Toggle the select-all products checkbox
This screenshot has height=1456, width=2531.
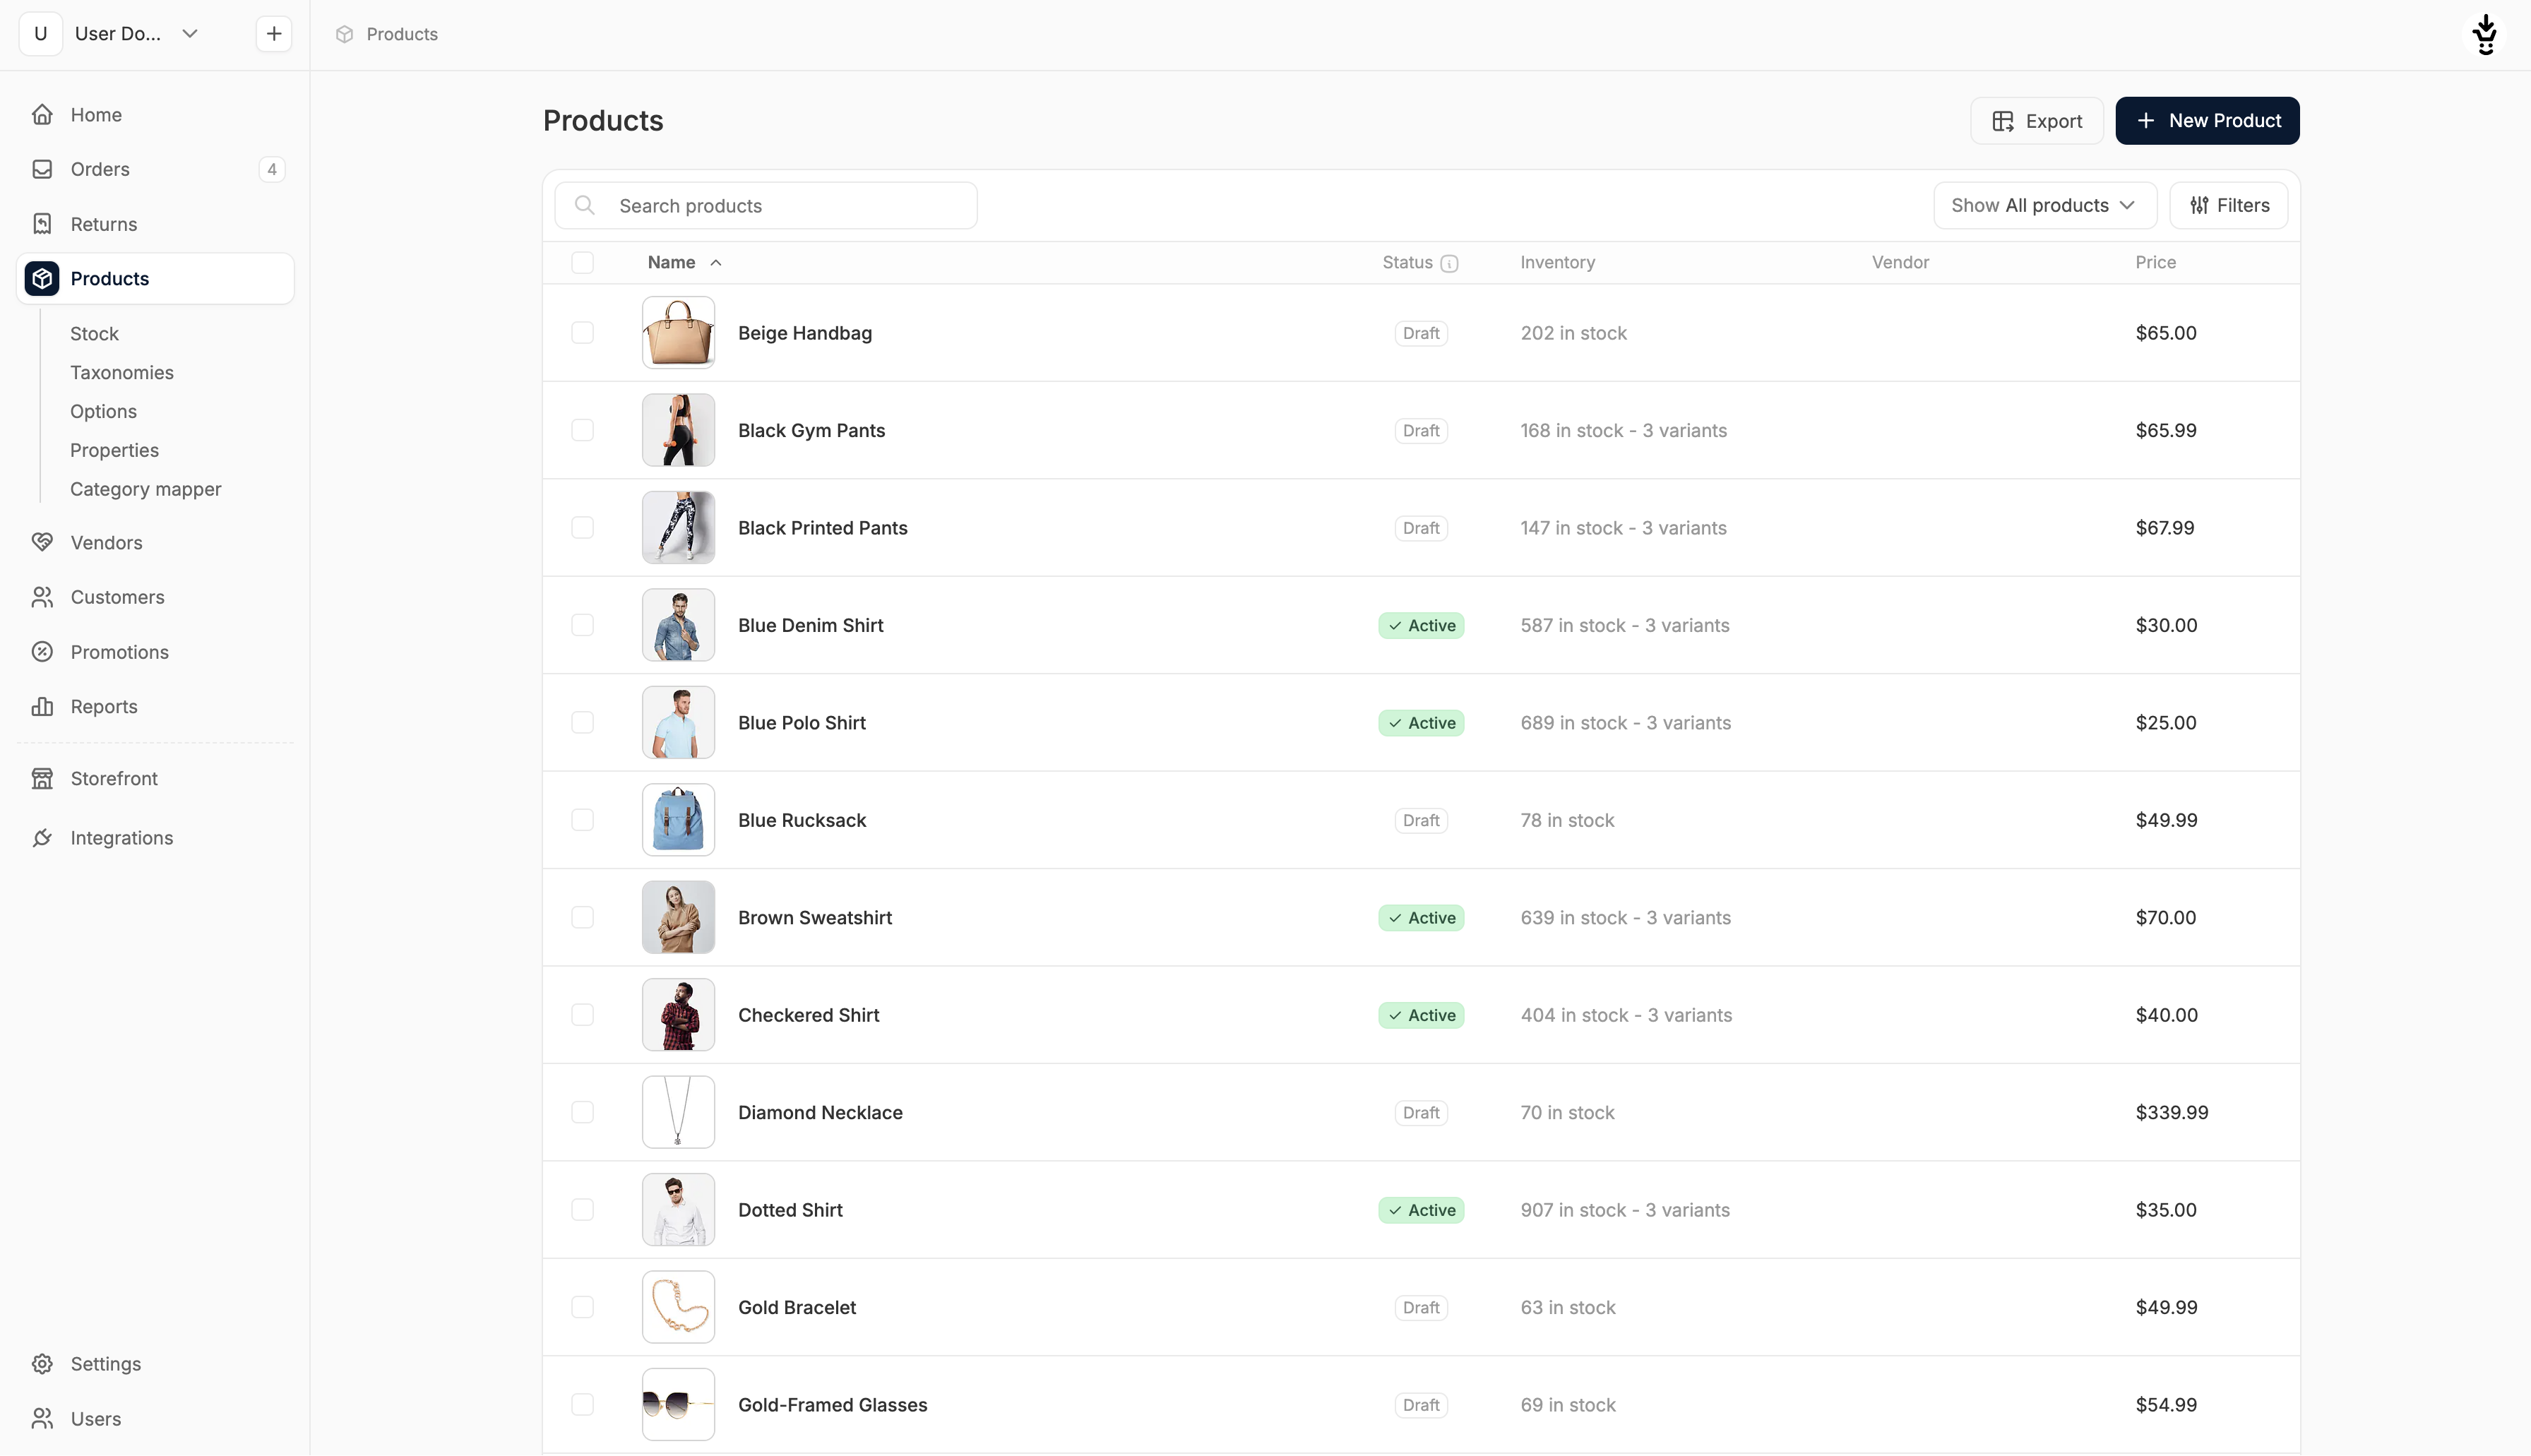coord(582,262)
